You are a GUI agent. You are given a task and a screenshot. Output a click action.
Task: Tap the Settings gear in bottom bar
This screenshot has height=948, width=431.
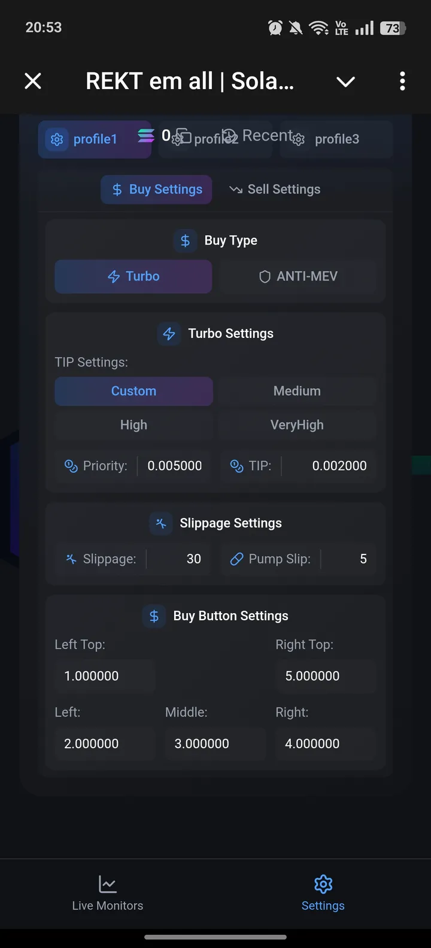point(323,884)
